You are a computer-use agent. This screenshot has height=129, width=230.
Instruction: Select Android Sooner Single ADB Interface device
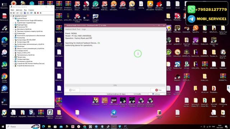click(x=31, y=20)
